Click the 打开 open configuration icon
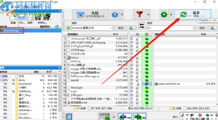 click(x=22, y=17)
